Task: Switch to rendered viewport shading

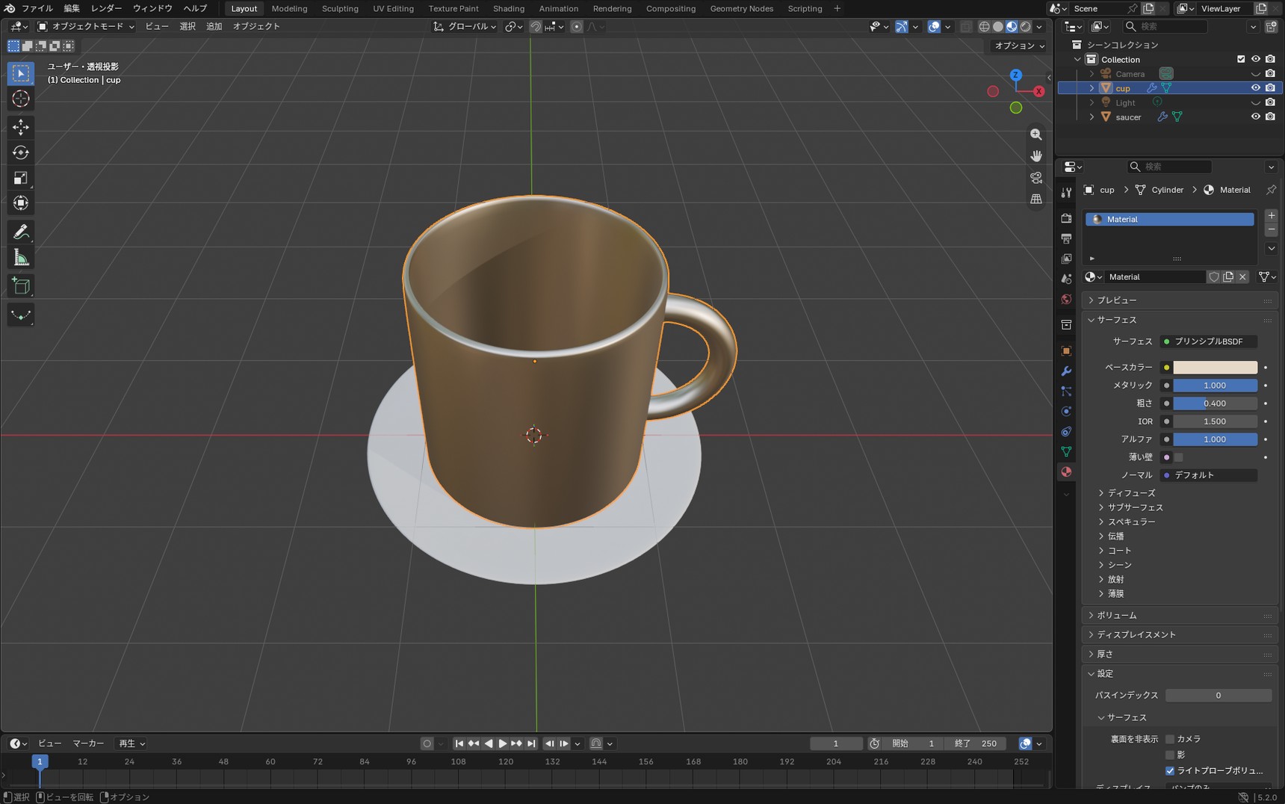Action: pos(1026,27)
